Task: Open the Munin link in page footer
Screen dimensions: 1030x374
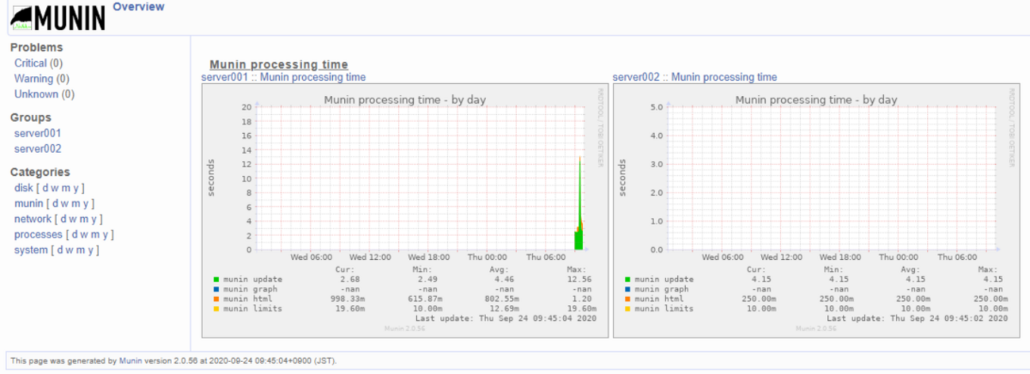Action: [x=131, y=361]
